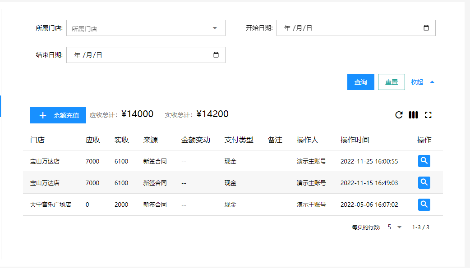
Task: Open calendar picker for 开始日期
Action: pyautogui.click(x=426, y=28)
